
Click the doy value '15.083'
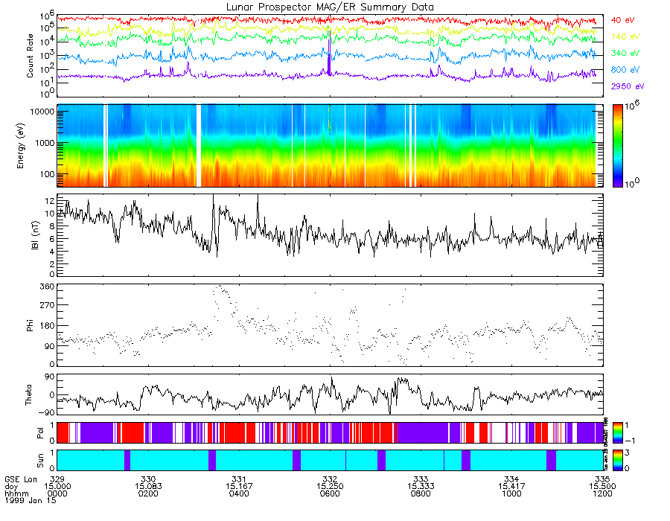tap(148, 487)
